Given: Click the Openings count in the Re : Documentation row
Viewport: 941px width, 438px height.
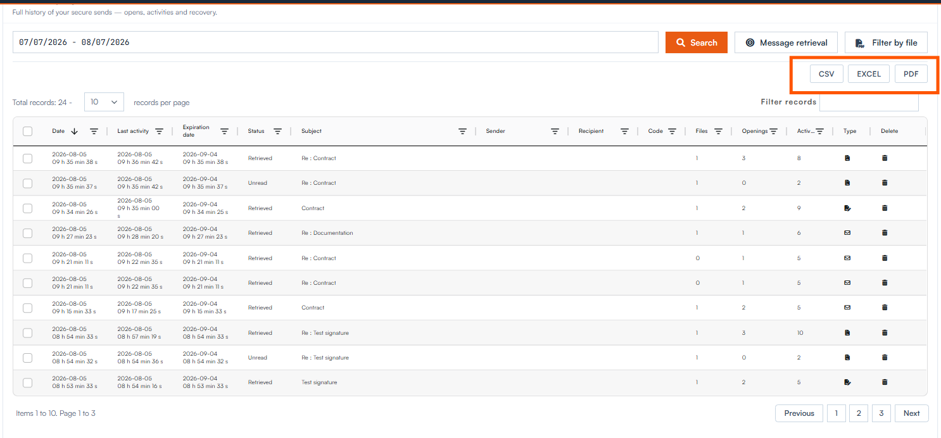Looking at the screenshot, I should (743, 233).
